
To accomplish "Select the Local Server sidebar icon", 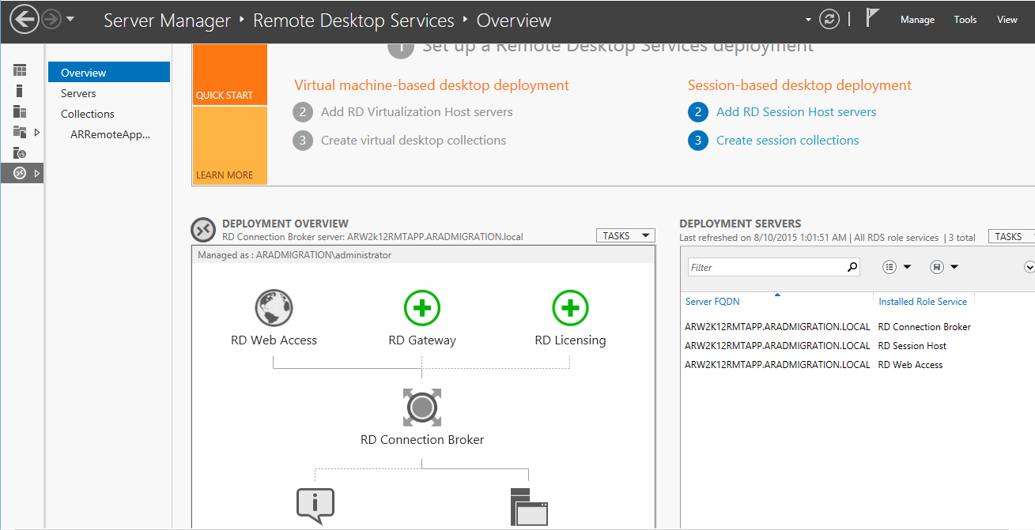I will 20,90.
